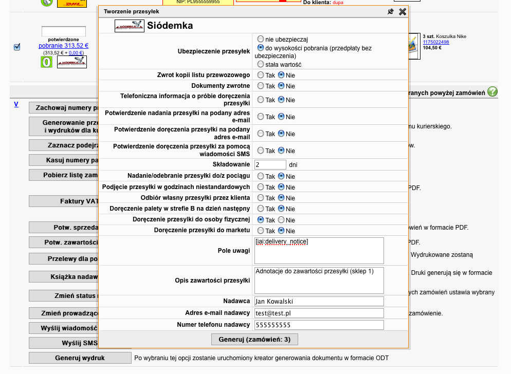Click the 'potwierdzone' order status text
Viewport: 511px width, 374px height.
coord(64,40)
